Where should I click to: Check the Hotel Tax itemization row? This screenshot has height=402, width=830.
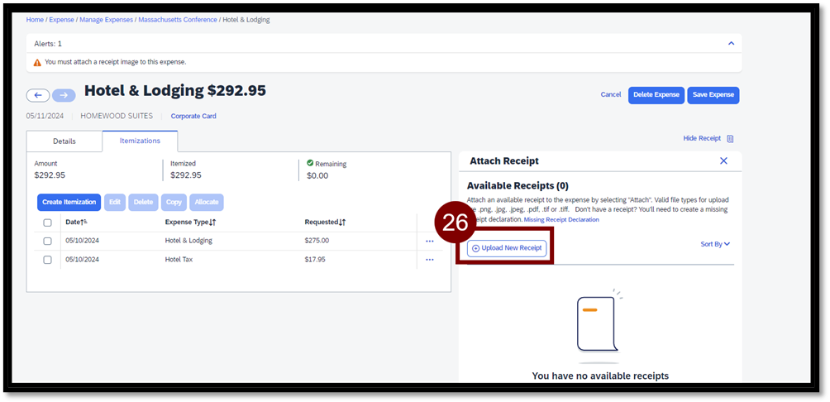(x=47, y=260)
